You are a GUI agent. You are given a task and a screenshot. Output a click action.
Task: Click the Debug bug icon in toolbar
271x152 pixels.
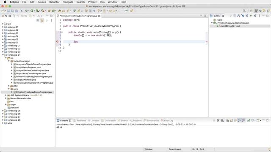tap(26, 11)
